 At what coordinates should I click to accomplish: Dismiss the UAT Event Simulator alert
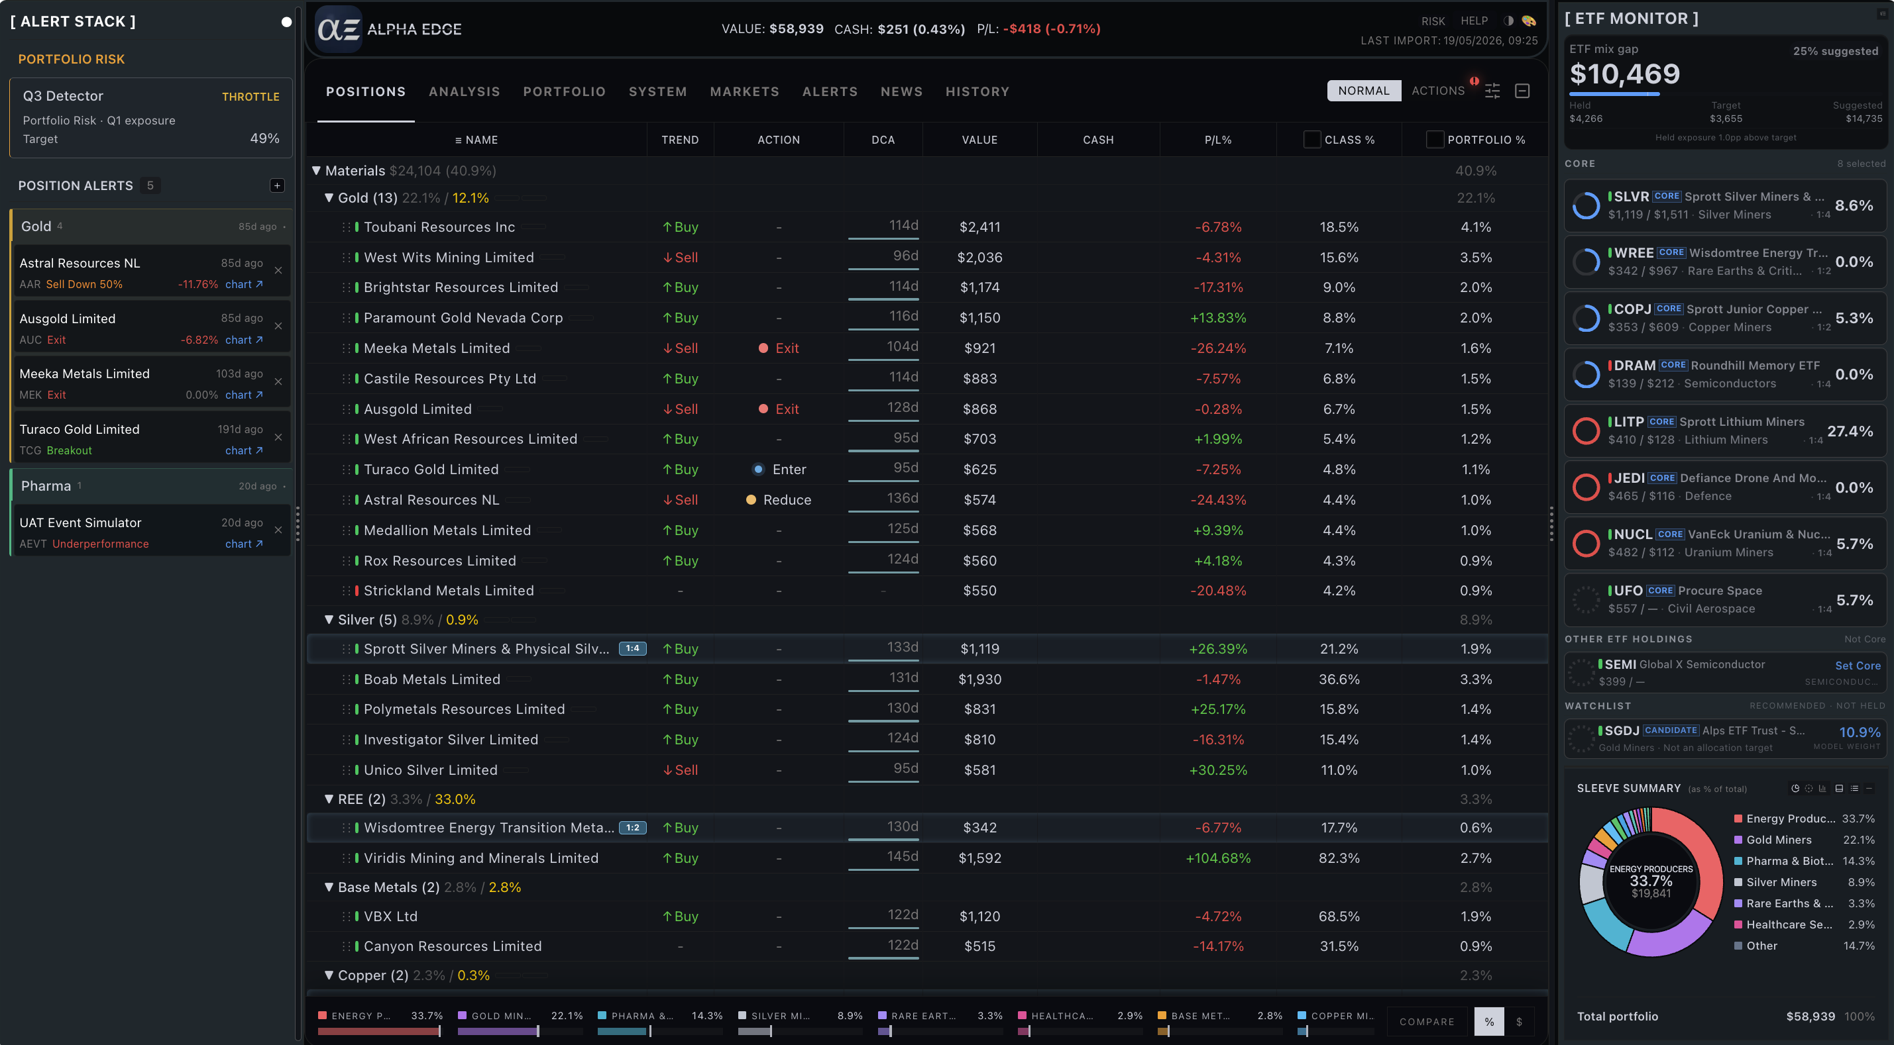click(278, 530)
